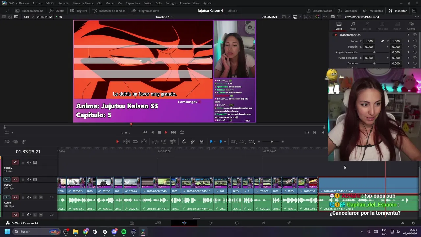
Task: Click the detail zoom icon
Action: coord(243,142)
